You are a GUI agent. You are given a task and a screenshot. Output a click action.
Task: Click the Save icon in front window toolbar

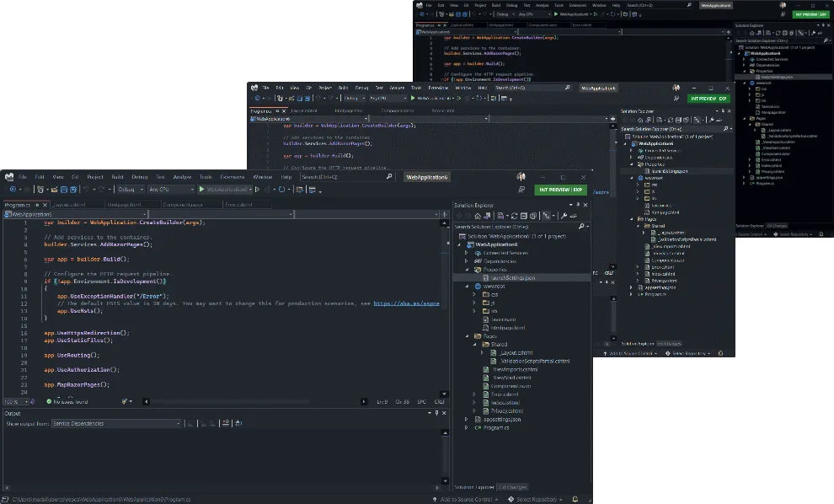[64, 190]
